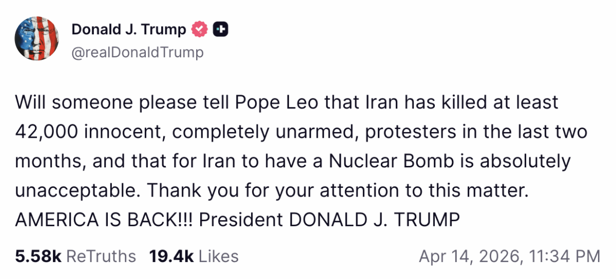Click the "AMERICA IS BACK!!!" text
This screenshot has width=616, height=279.
point(104,220)
